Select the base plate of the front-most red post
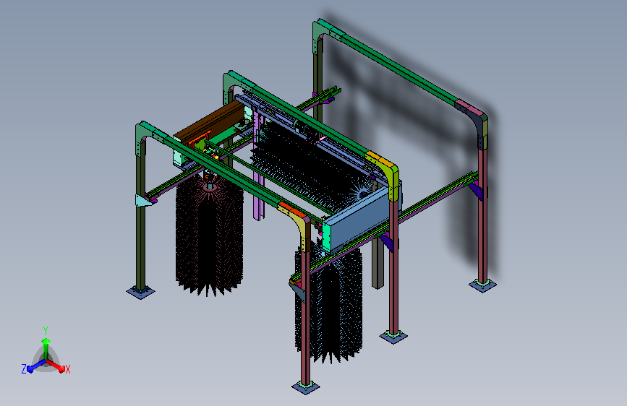627x406 pixels. point(305,387)
